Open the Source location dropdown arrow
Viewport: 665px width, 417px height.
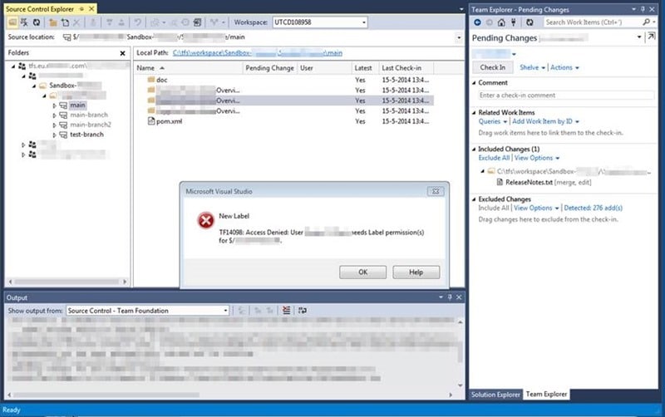point(459,37)
